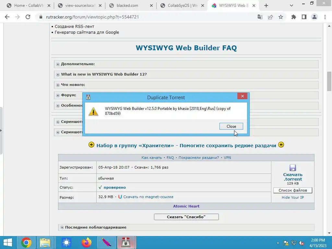This screenshot has height=249, width=332.
Task: Open the Chrome profile avatar
Action: coord(314,17)
